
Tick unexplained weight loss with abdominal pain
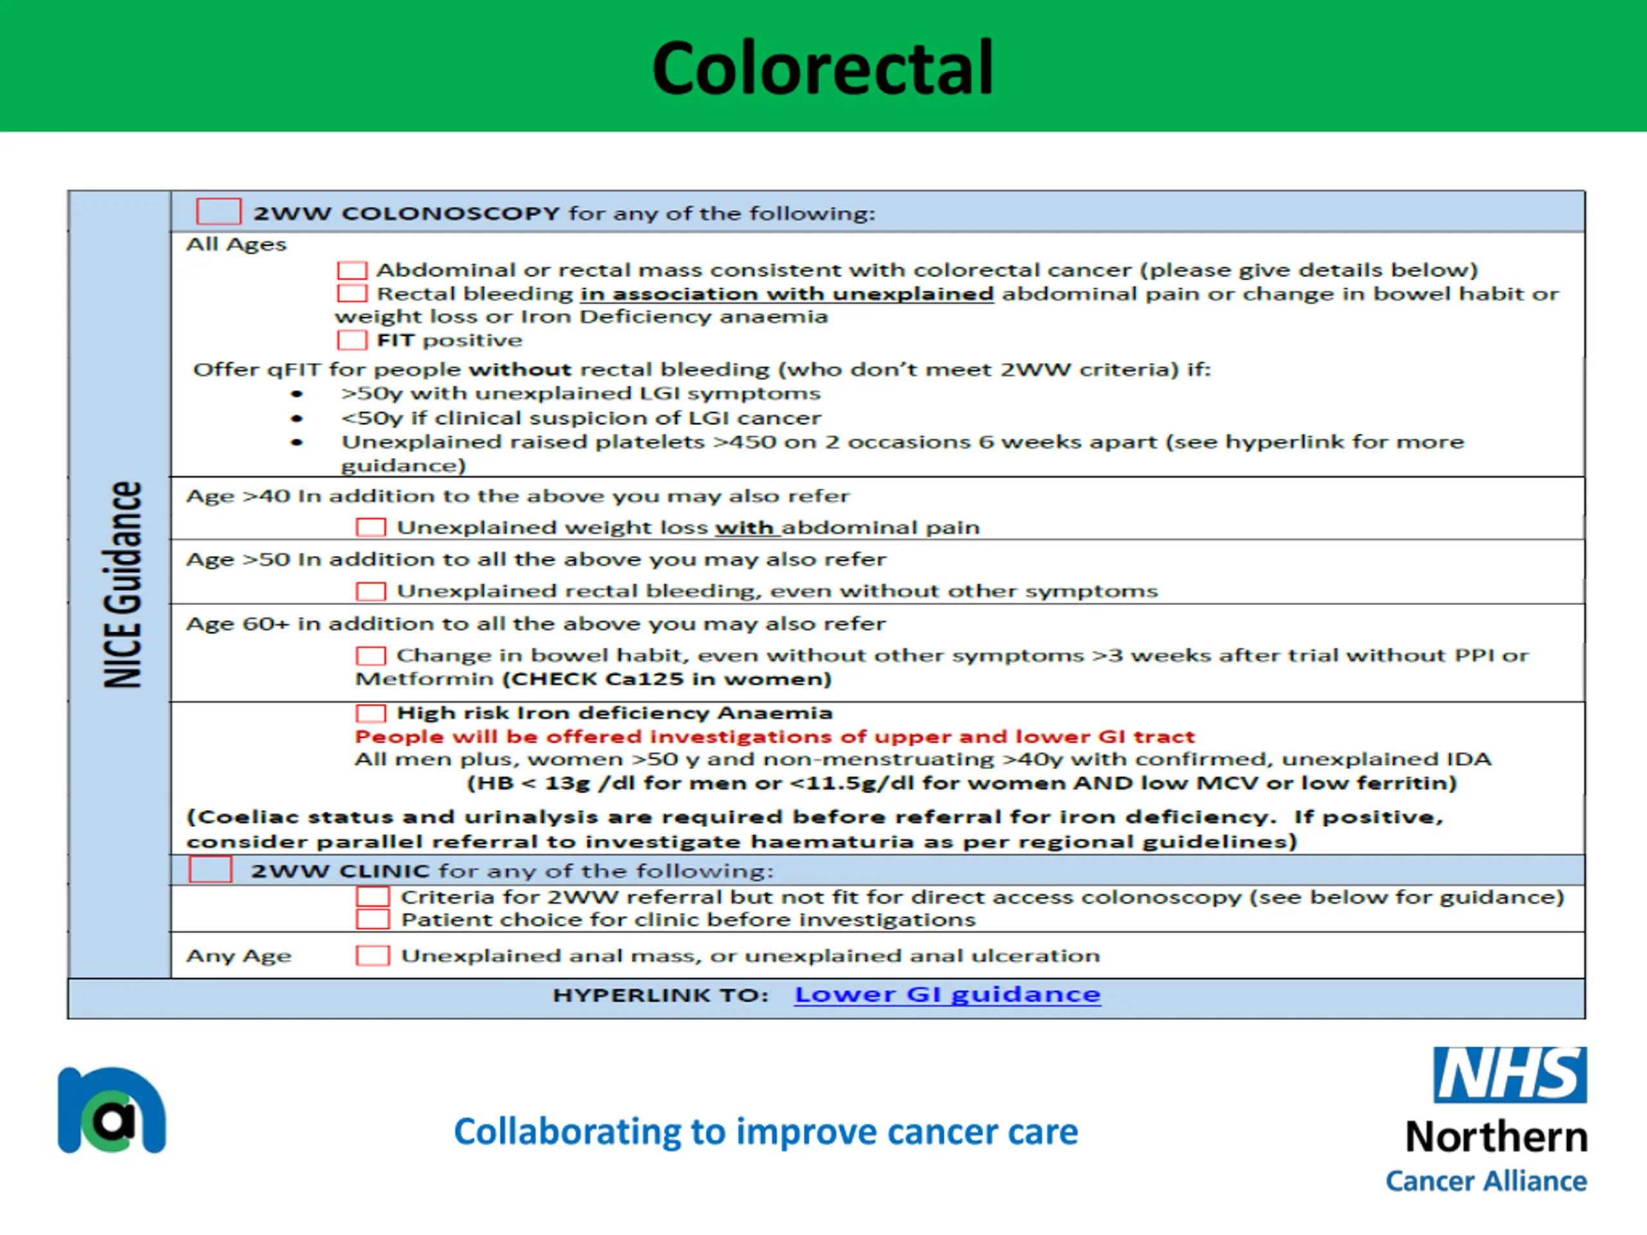click(371, 527)
